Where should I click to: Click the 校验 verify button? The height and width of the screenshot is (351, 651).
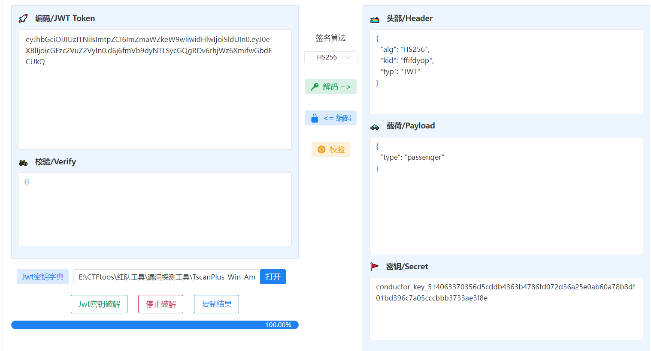click(x=331, y=149)
